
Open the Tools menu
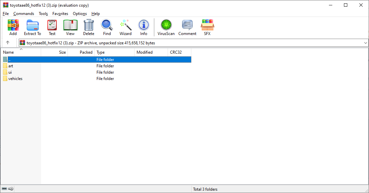[43, 14]
